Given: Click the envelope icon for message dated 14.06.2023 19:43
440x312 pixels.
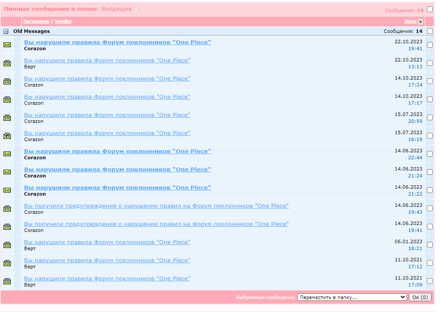Looking at the screenshot, I should coord(7,209).
